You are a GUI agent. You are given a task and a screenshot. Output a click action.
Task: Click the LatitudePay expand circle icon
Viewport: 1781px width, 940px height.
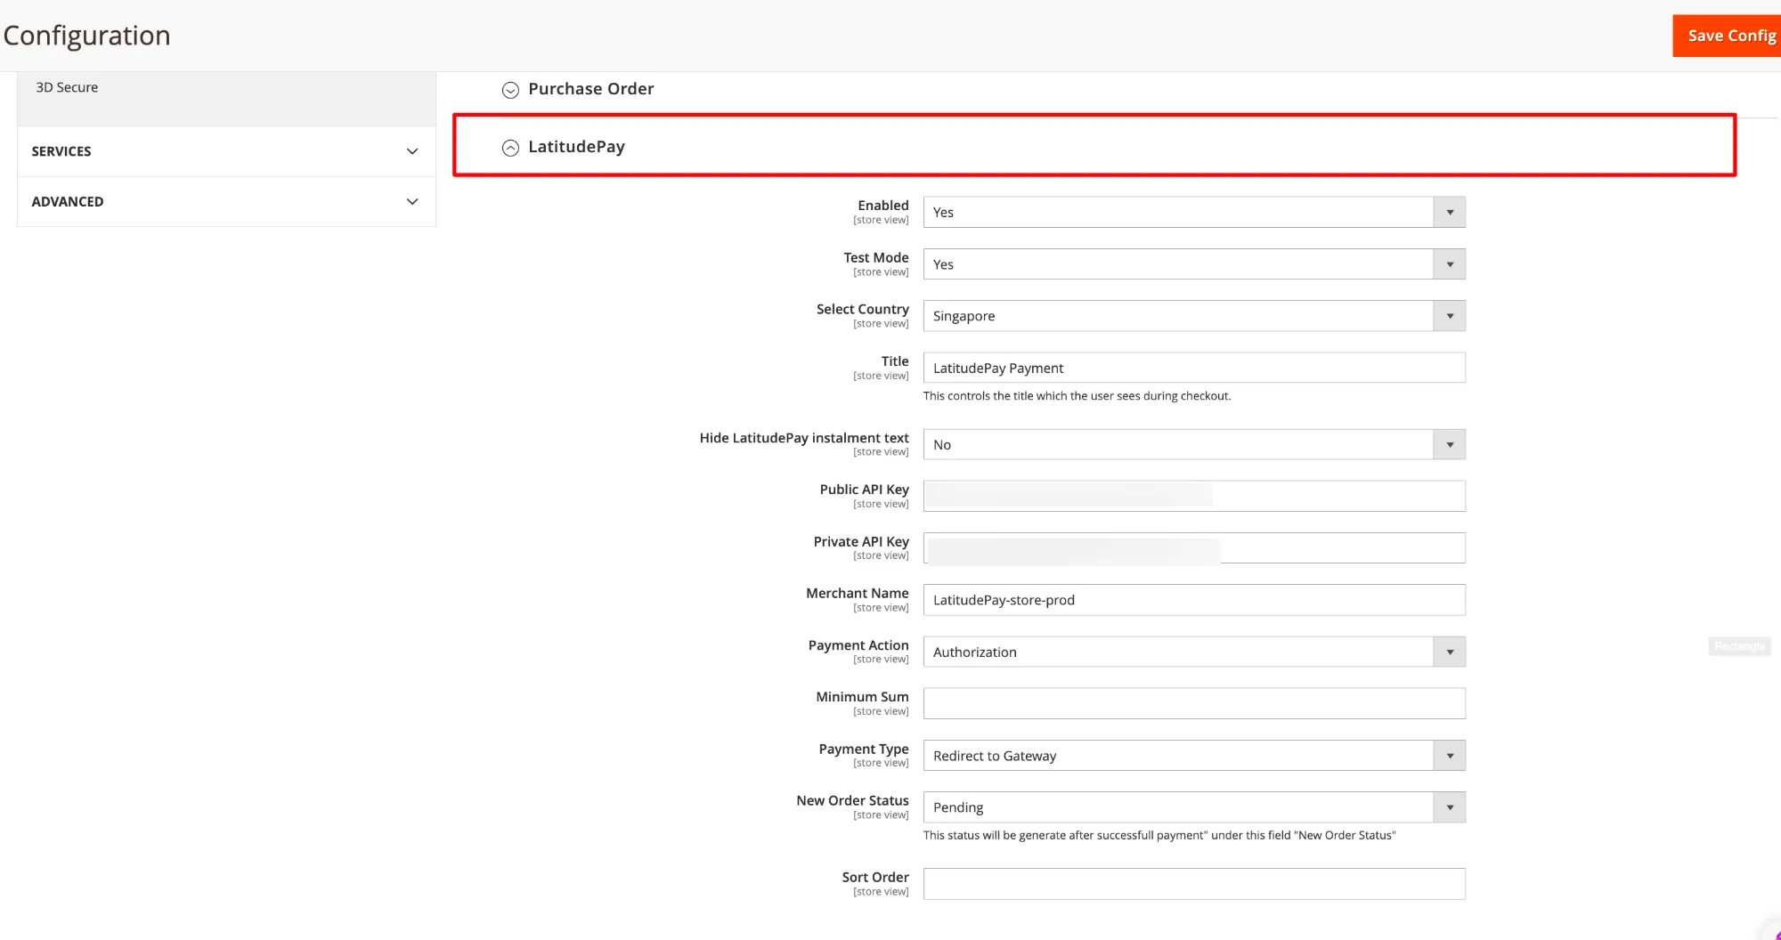click(x=510, y=148)
